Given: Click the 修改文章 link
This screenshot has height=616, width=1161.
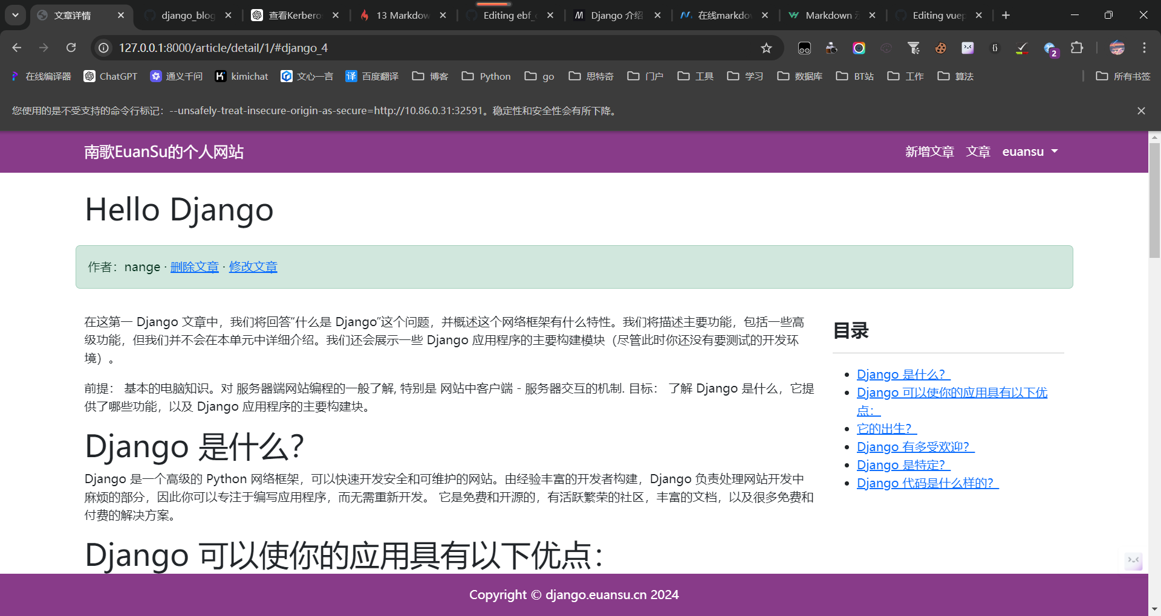Looking at the screenshot, I should [x=253, y=267].
